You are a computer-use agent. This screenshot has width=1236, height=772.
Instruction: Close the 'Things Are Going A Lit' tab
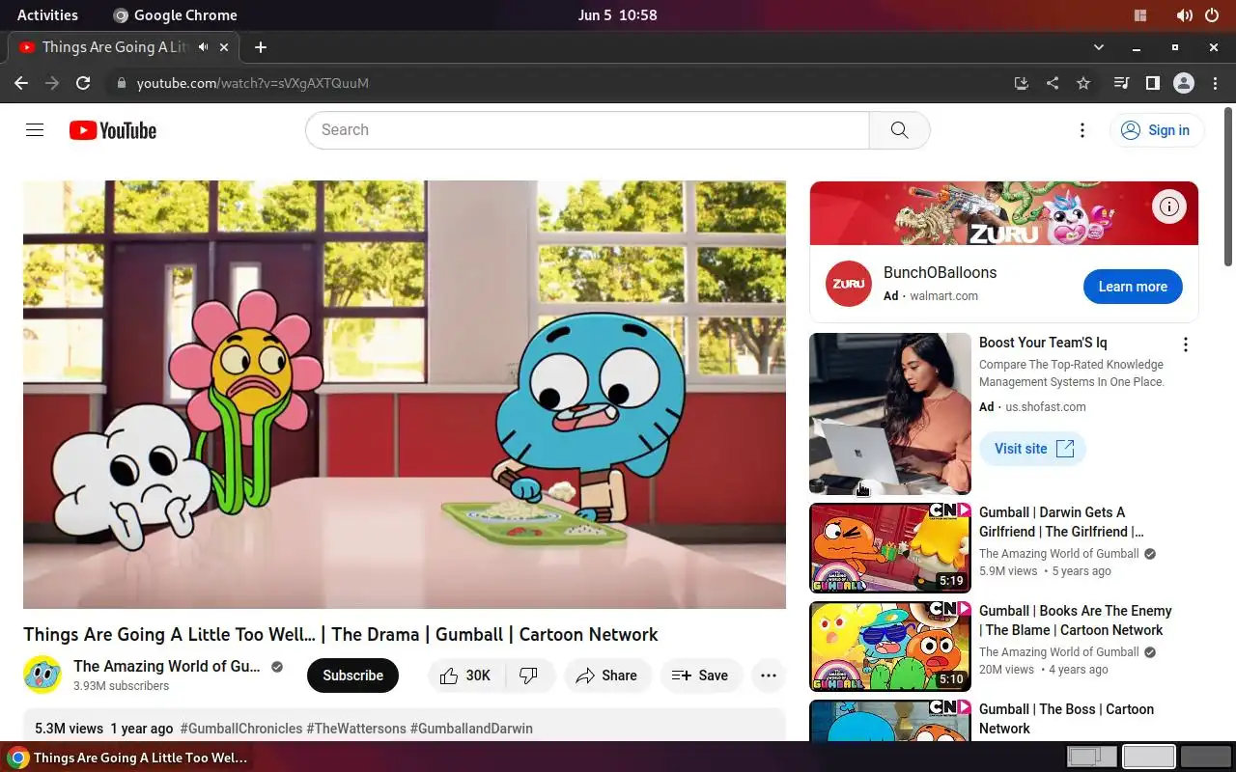224,46
